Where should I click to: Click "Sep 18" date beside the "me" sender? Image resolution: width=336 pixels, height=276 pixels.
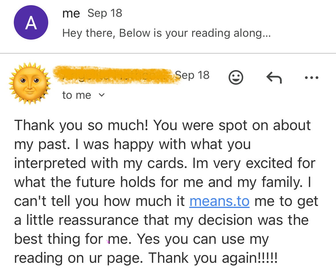click(105, 13)
